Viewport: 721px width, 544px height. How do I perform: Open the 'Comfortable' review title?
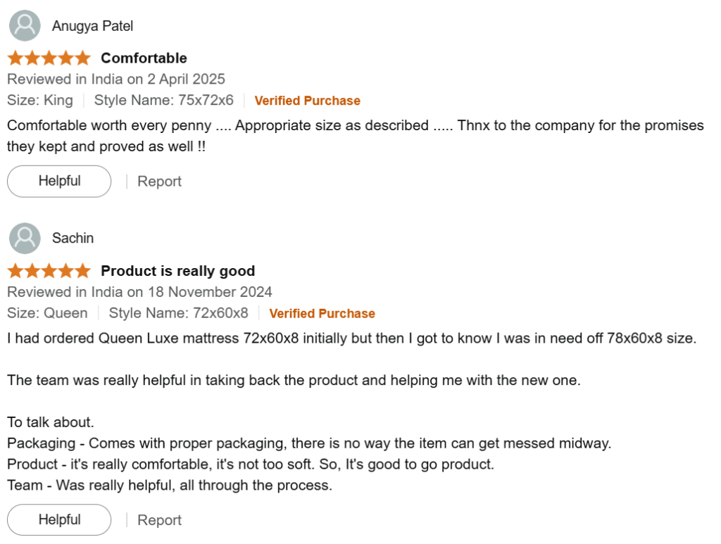point(144,58)
